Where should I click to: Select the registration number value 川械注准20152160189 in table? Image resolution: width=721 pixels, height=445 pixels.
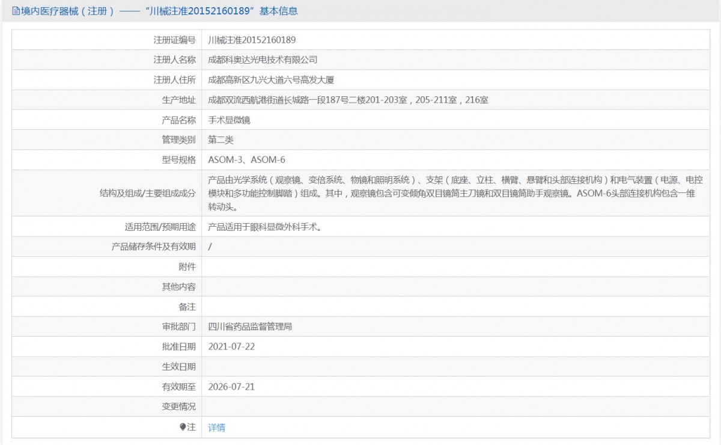[252, 40]
